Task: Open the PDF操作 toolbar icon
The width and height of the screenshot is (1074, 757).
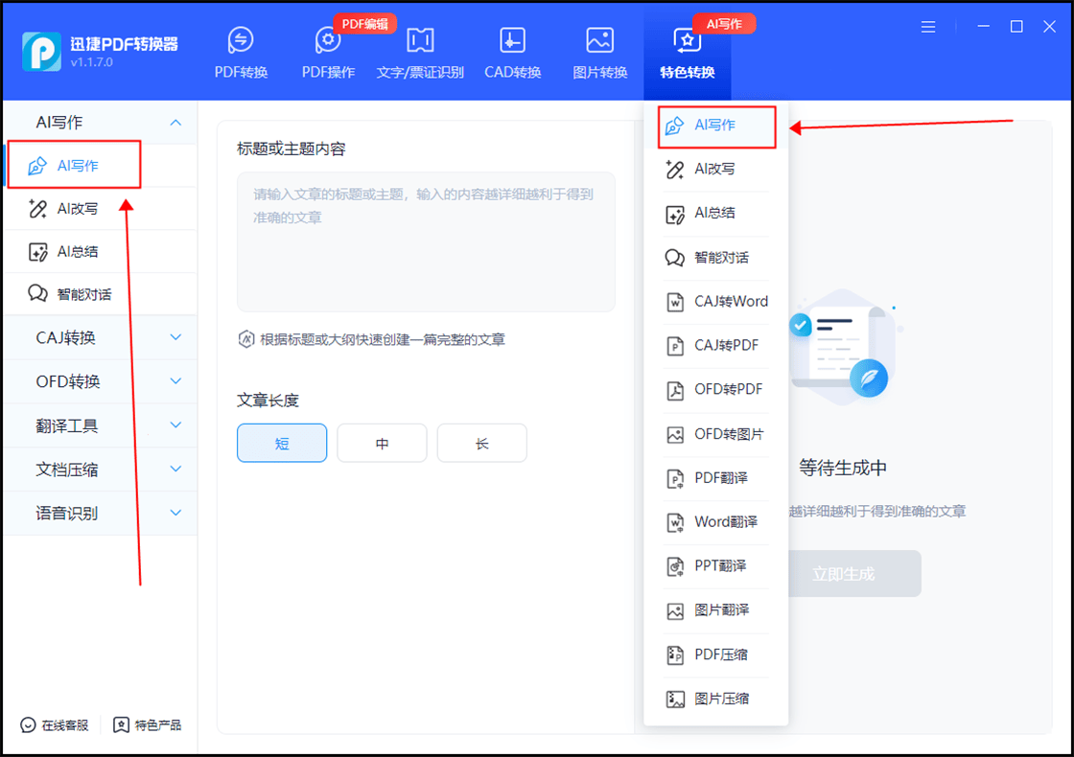Action: [328, 40]
